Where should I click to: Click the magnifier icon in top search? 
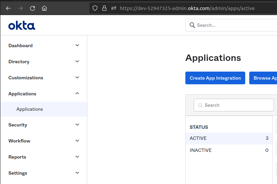click(x=192, y=25)
